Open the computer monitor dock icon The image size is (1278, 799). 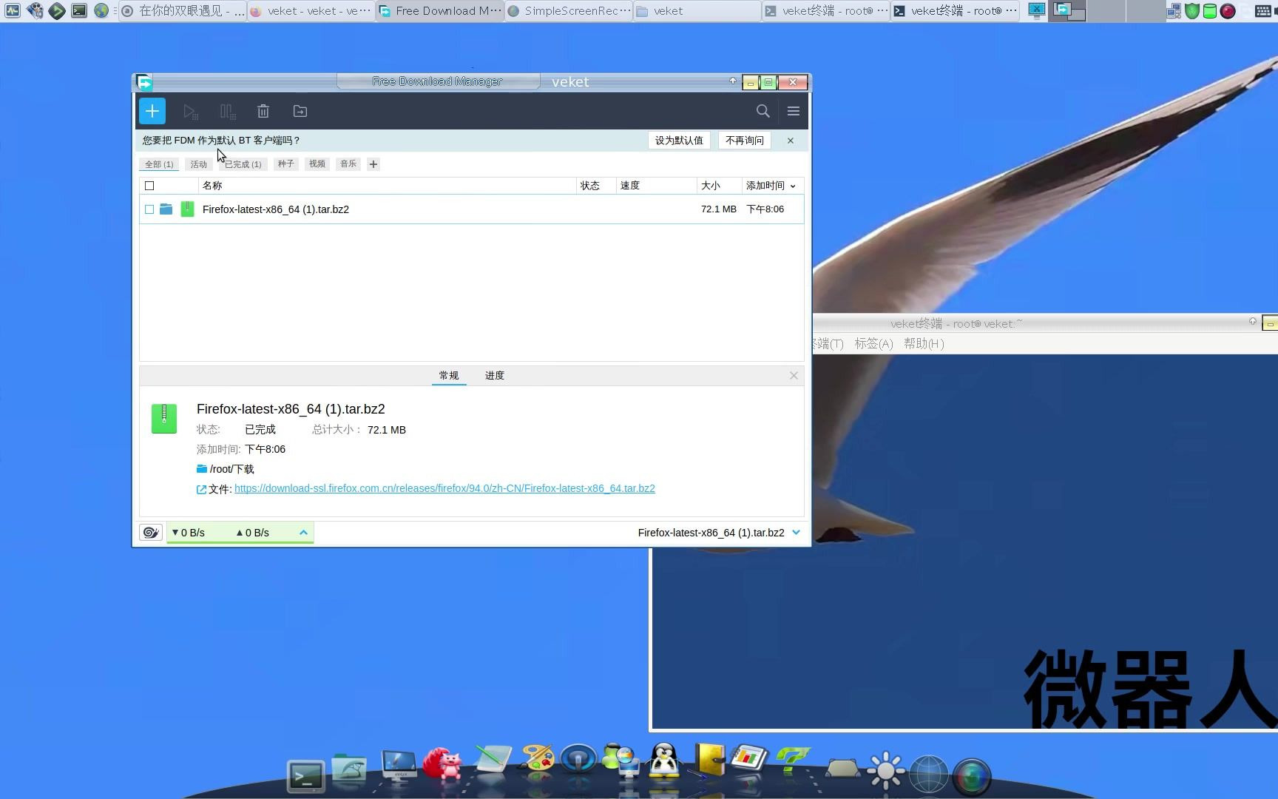tap(399, 766)
